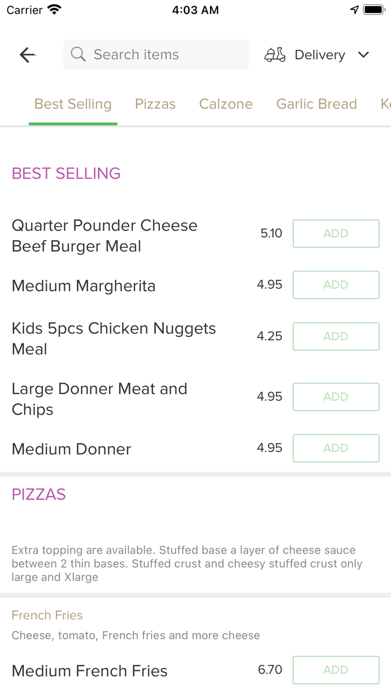The height and width of the screenshot is (695, 391).
Task: Select the Garlic Bread tab
Action: click(x=316, y=104)
